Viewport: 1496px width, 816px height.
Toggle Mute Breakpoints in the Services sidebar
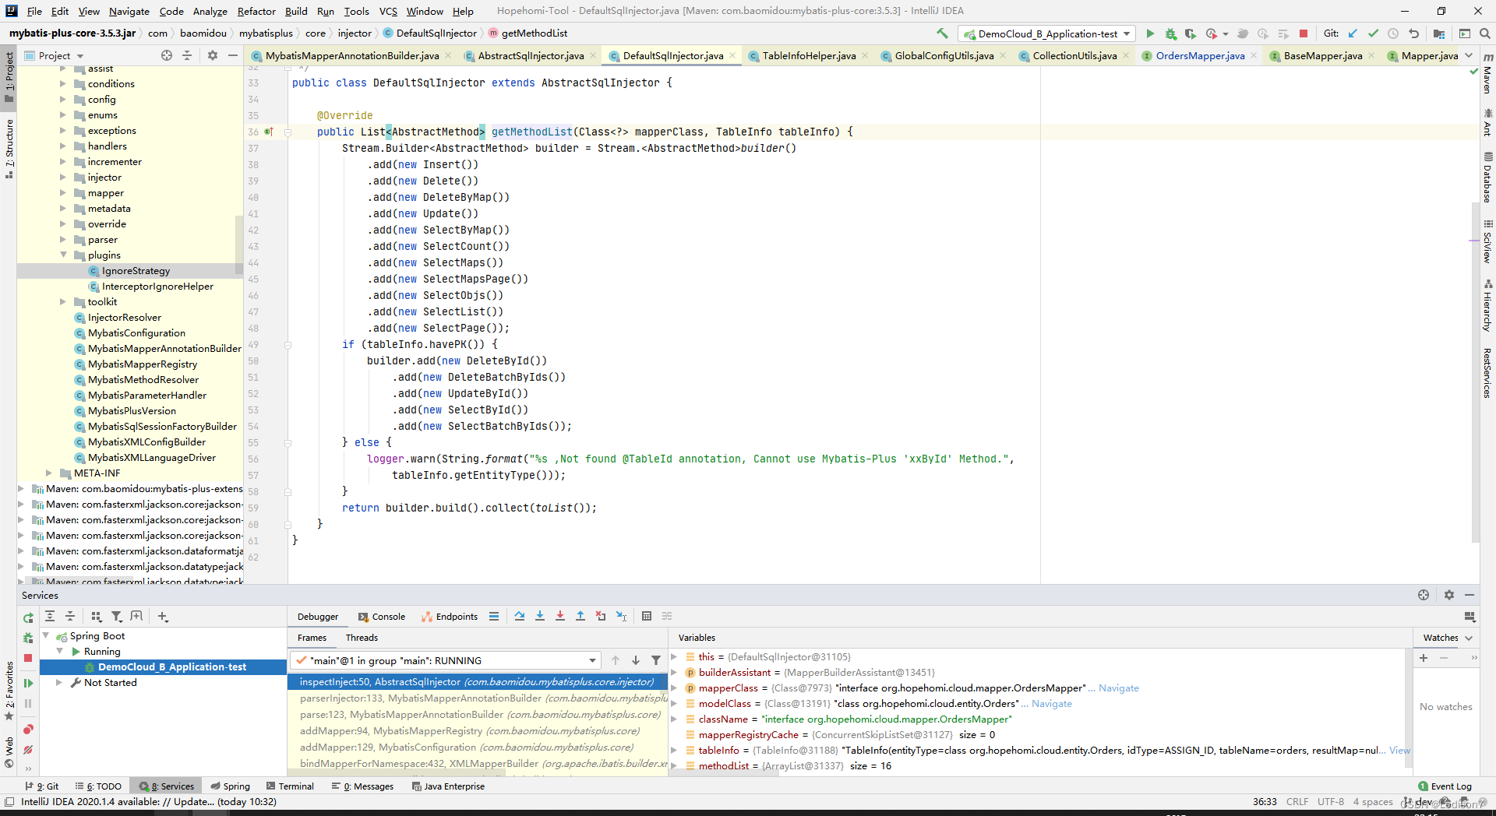28,750
